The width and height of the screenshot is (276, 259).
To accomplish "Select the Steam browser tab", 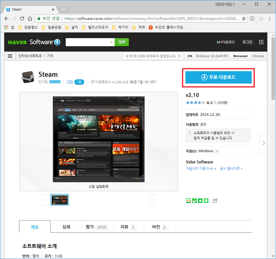I will [x=30, y=10].
